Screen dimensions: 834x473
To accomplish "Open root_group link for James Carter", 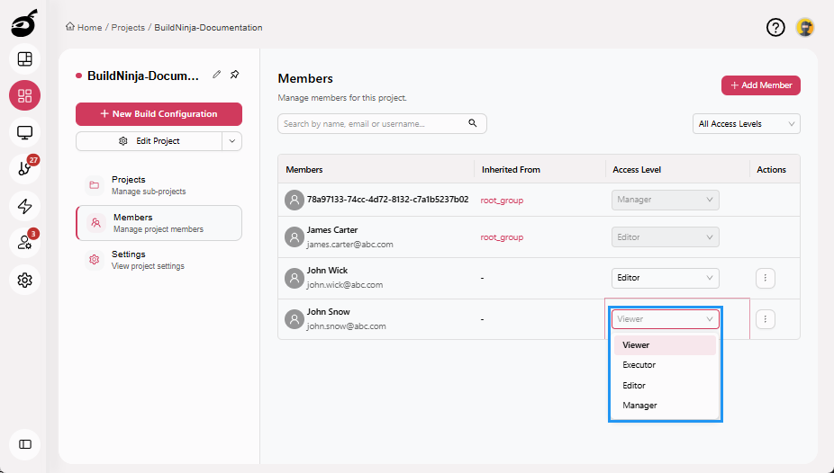I will [502, 237].
